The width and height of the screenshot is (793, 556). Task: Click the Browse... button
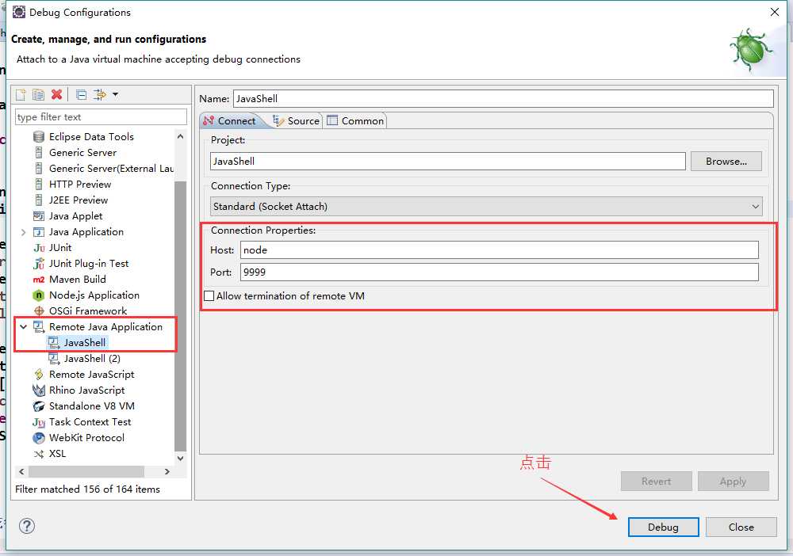coord(726,161)
